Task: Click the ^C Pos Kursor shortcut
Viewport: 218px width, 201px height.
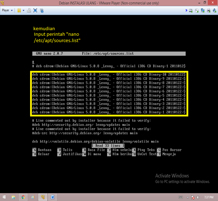Action: coord(169,150)
